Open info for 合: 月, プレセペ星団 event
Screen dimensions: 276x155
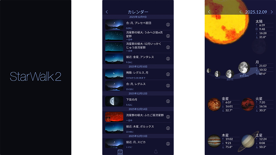point(168,25)
